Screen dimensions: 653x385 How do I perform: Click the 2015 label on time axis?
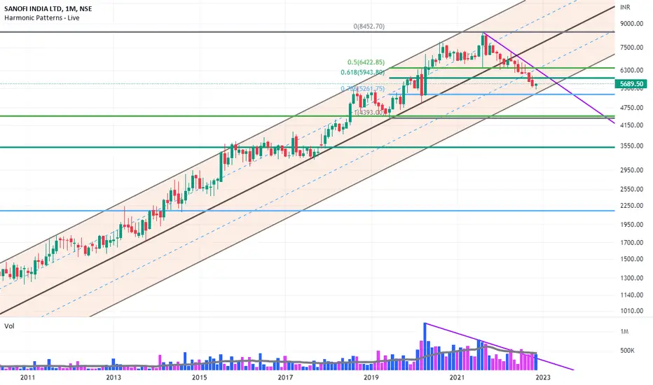(x=199, y=377)
